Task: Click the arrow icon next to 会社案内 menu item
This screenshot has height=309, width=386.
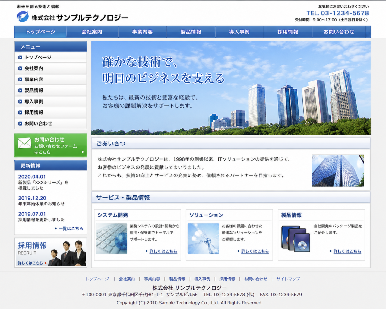Action: pos(20,68)
